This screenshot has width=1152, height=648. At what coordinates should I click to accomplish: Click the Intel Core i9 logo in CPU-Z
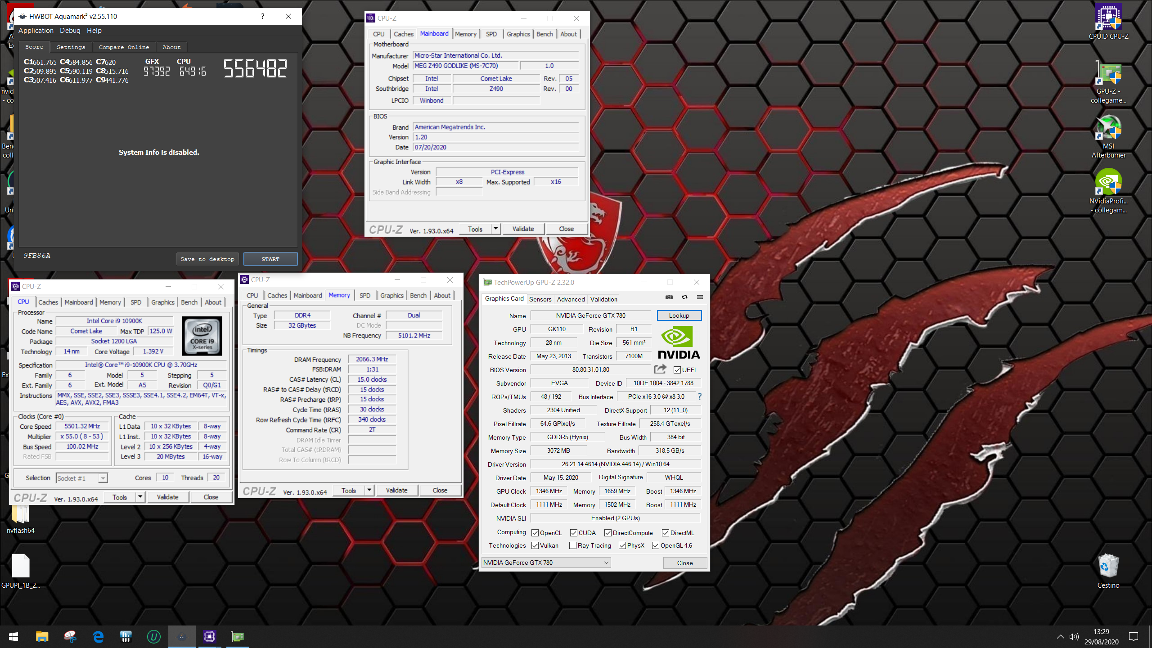point(202,336)
